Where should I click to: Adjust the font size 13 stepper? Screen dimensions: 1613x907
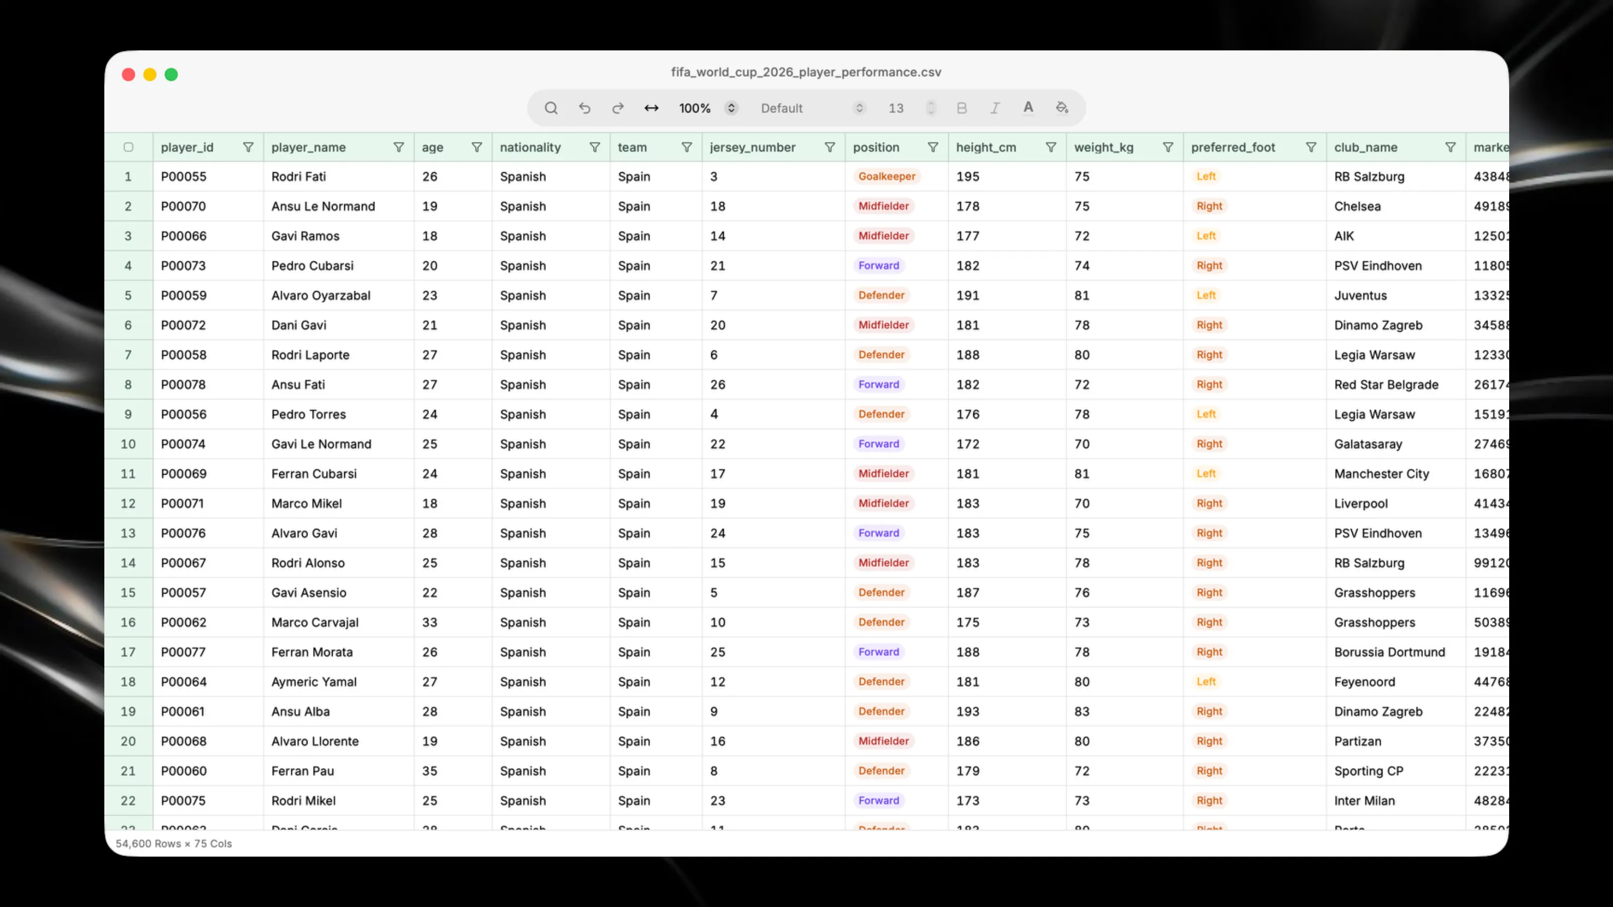(x=931, y=108)
